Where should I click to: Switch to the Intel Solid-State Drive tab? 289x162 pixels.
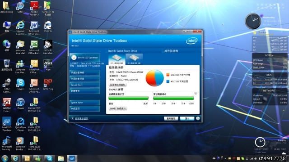pos(122,51)
